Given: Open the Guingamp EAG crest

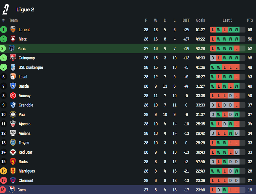Looking at the screenshot, I should pyautogui.click(x=13, y=58).
